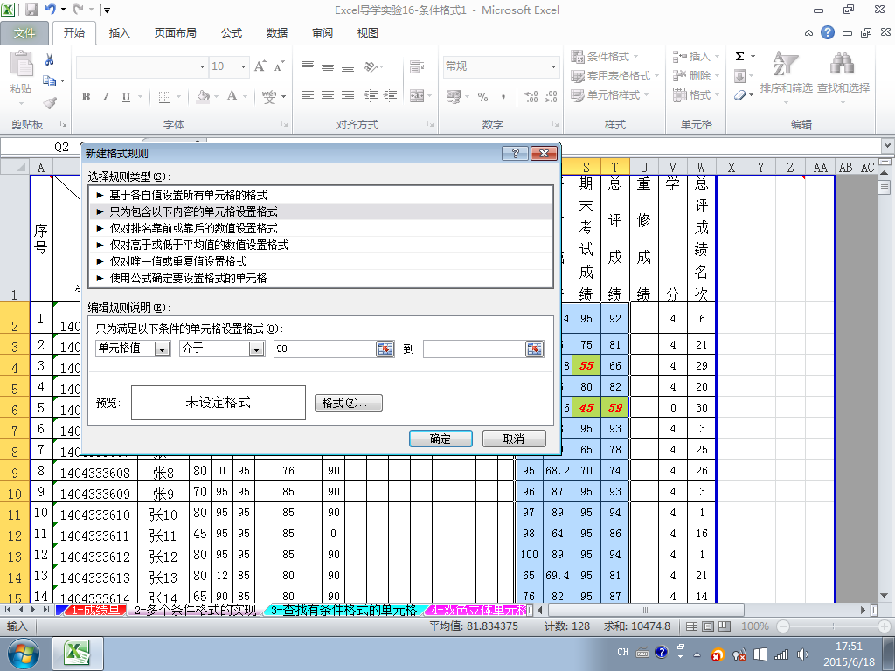Click the 排序和筛选 funnel icon

(786, 64)
